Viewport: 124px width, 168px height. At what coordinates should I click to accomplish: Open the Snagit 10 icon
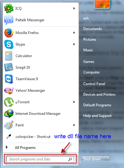point(9,67)
